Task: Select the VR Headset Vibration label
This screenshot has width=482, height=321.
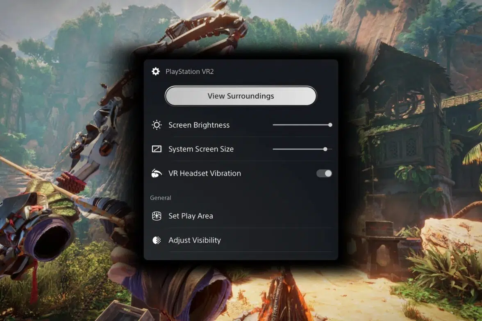Action: [x=205, y=173]
